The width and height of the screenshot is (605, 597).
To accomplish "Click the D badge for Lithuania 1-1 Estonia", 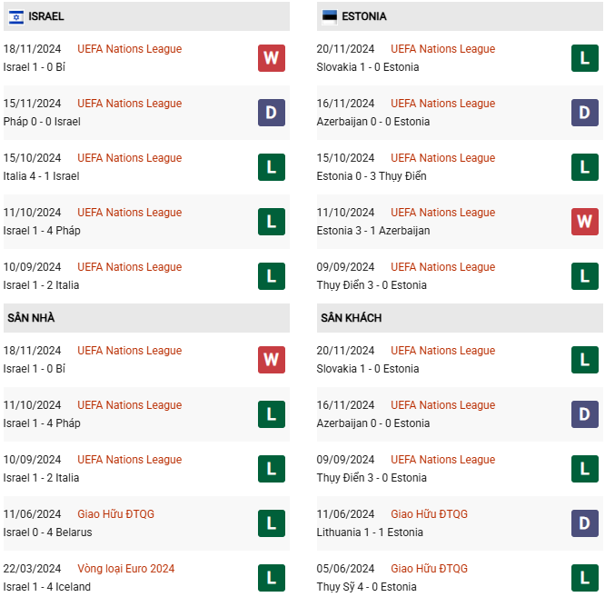I will (584, 523).
